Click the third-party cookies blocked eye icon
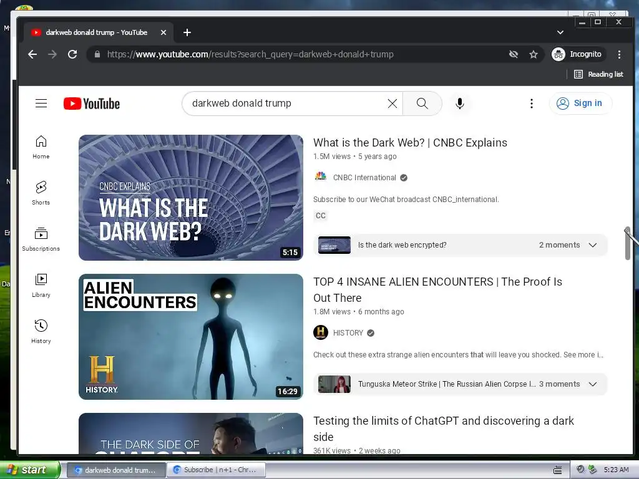639x479 pixels. click(514, 54)
